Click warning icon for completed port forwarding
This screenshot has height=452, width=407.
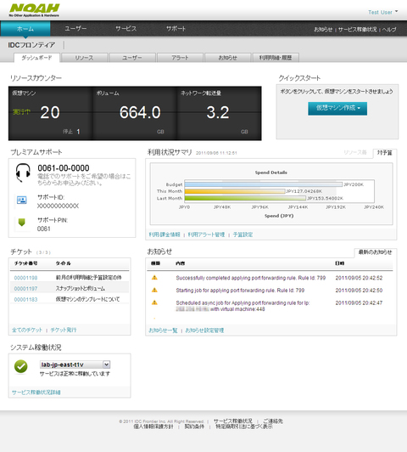click(154, 278)
